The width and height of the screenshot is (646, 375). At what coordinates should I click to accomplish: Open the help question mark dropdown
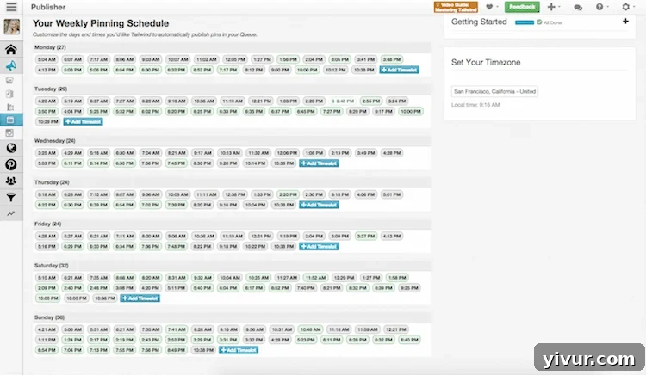point(602,7)
